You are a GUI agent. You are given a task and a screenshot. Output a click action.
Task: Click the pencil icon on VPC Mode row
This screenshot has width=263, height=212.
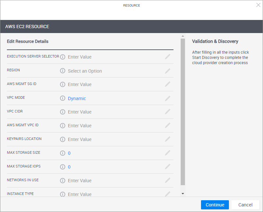coord(168,98)
